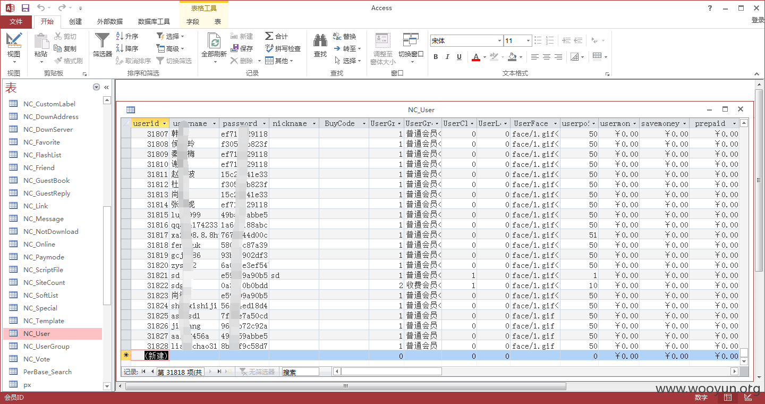Go to first record navigation arrow
Screen dimensions: 765x404
143,372
